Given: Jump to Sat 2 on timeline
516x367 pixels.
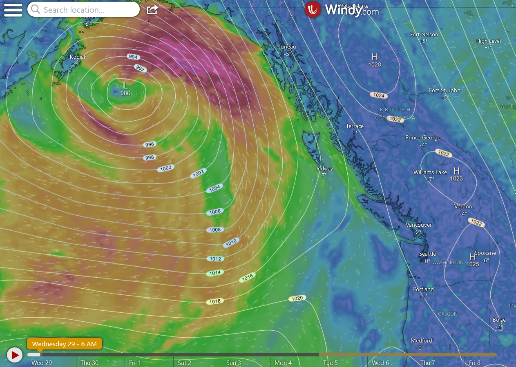Looking at the screenshot, I should [x=184, y=363].
